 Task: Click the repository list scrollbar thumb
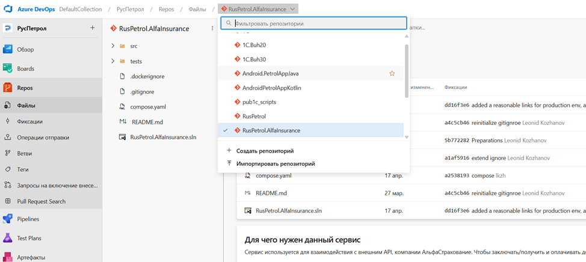[407, 71]
